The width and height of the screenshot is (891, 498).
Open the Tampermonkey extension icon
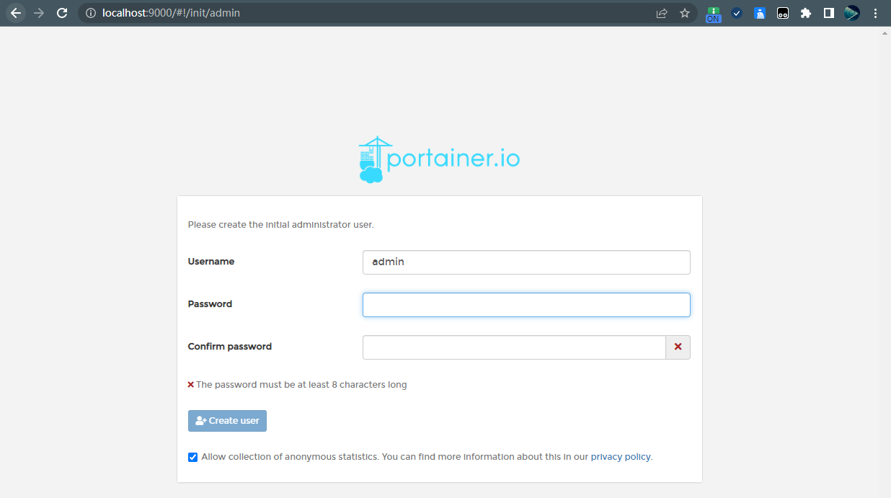tap(783, 13)
